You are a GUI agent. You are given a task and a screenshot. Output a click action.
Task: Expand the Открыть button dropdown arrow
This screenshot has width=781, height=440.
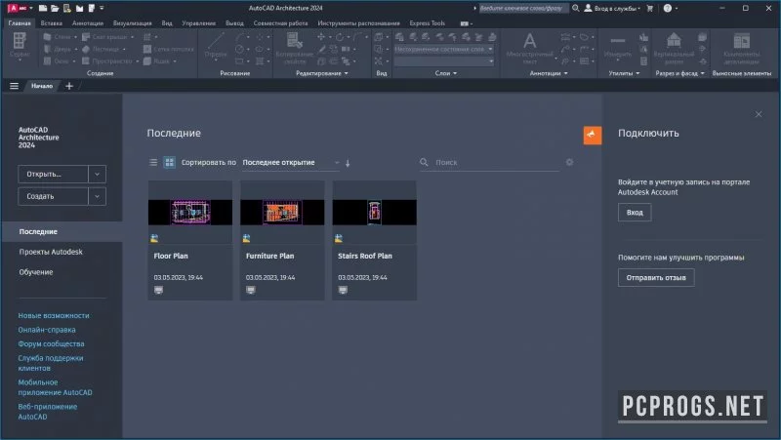pyautogui.click(x=97, y=175)
